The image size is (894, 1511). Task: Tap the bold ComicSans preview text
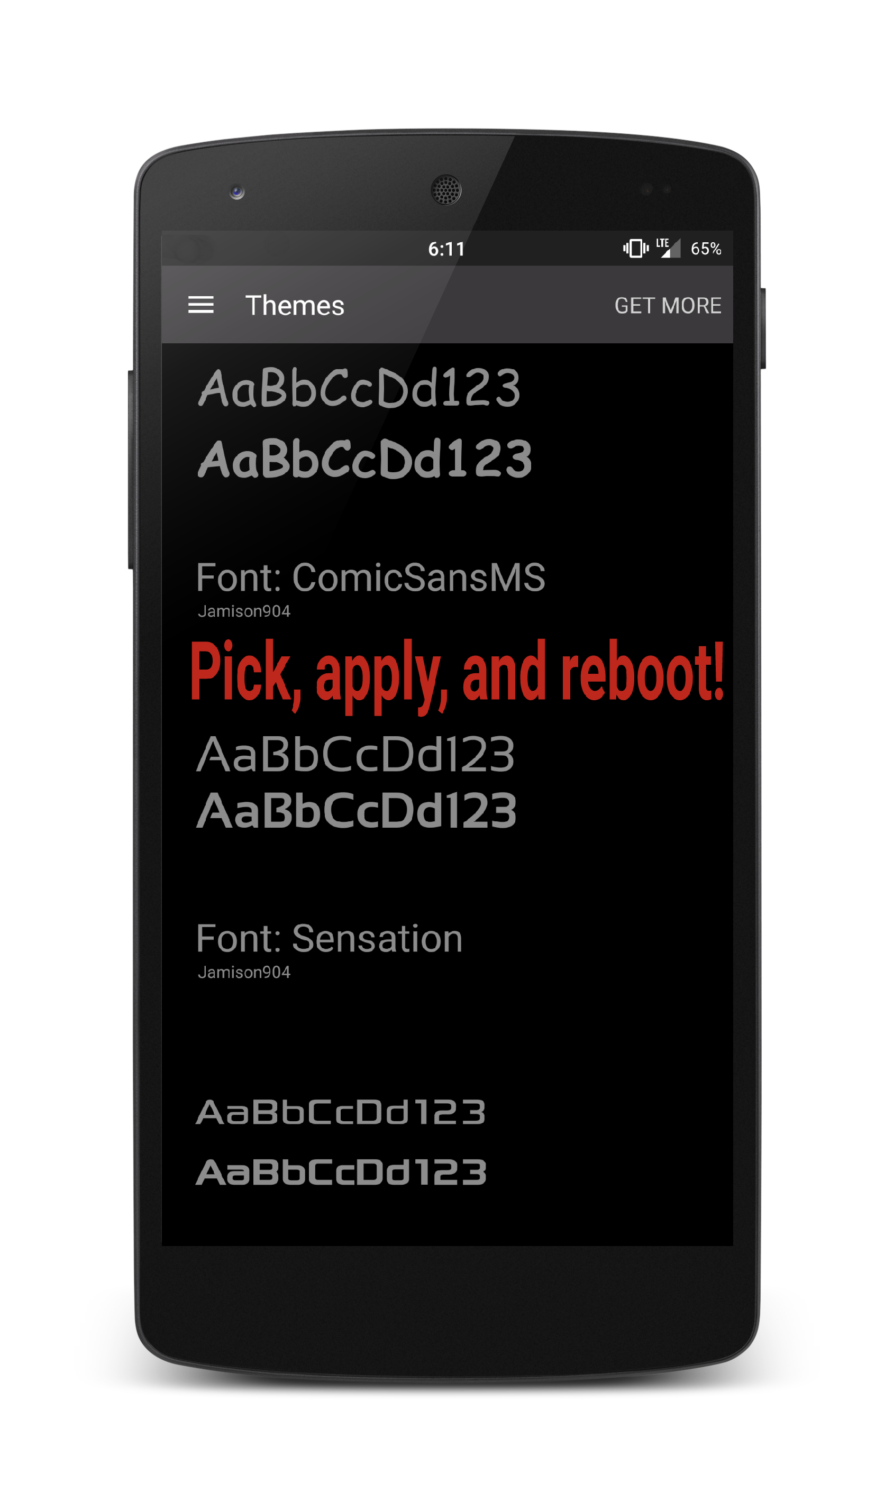(365, 459)
